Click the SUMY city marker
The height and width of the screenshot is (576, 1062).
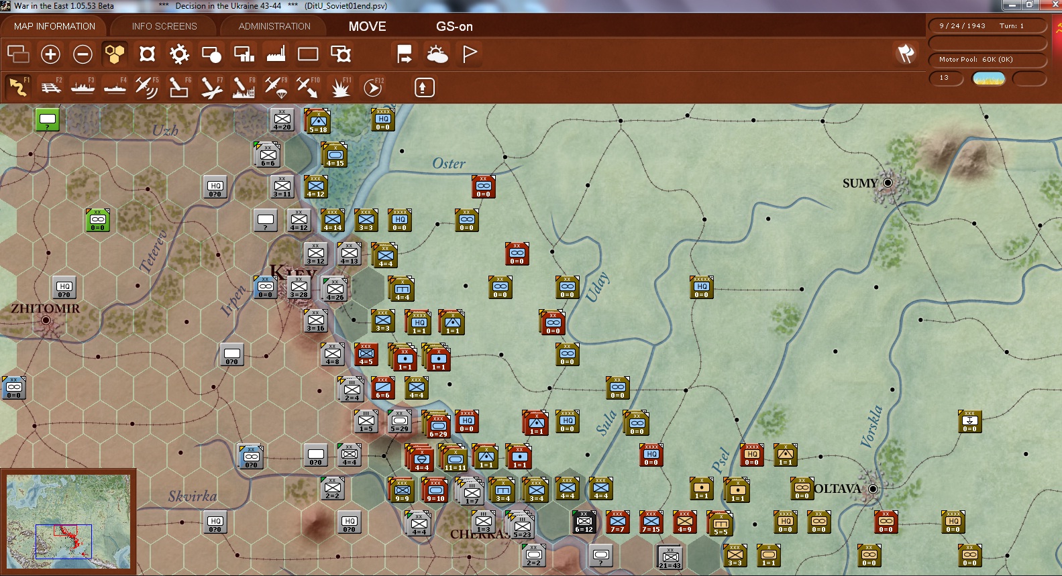click(x=888, y=182)
